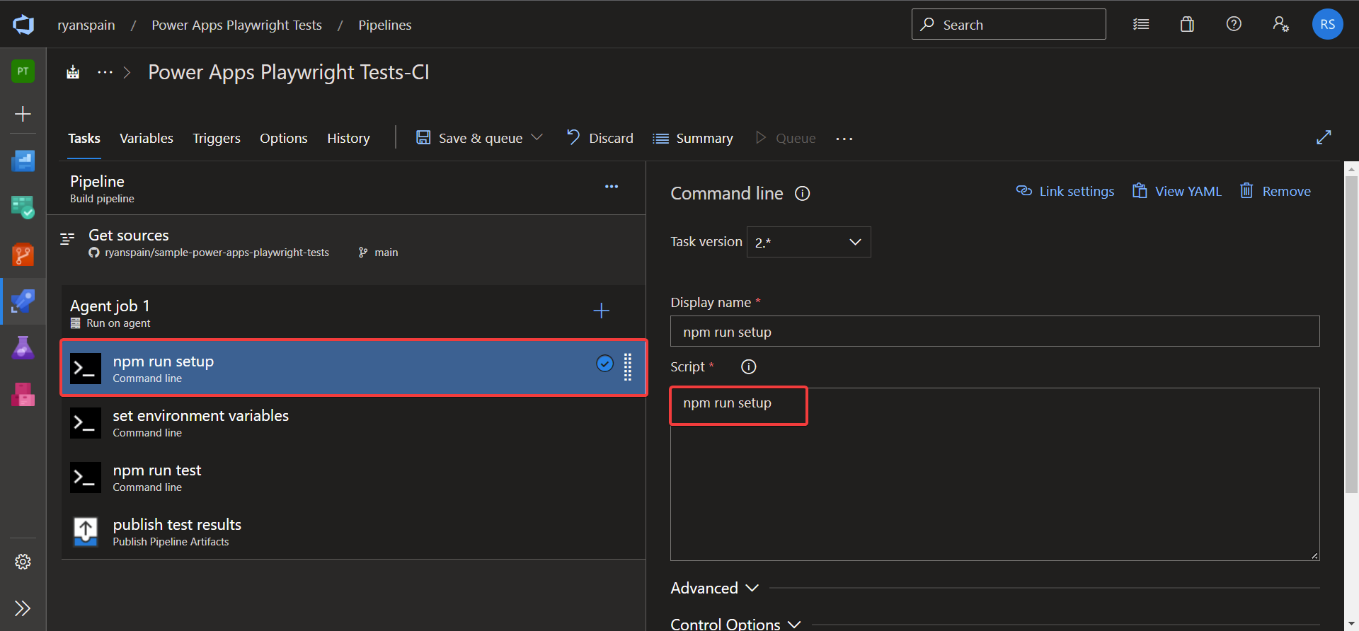
Task: Open the Summary view
Action: (693, 138)
